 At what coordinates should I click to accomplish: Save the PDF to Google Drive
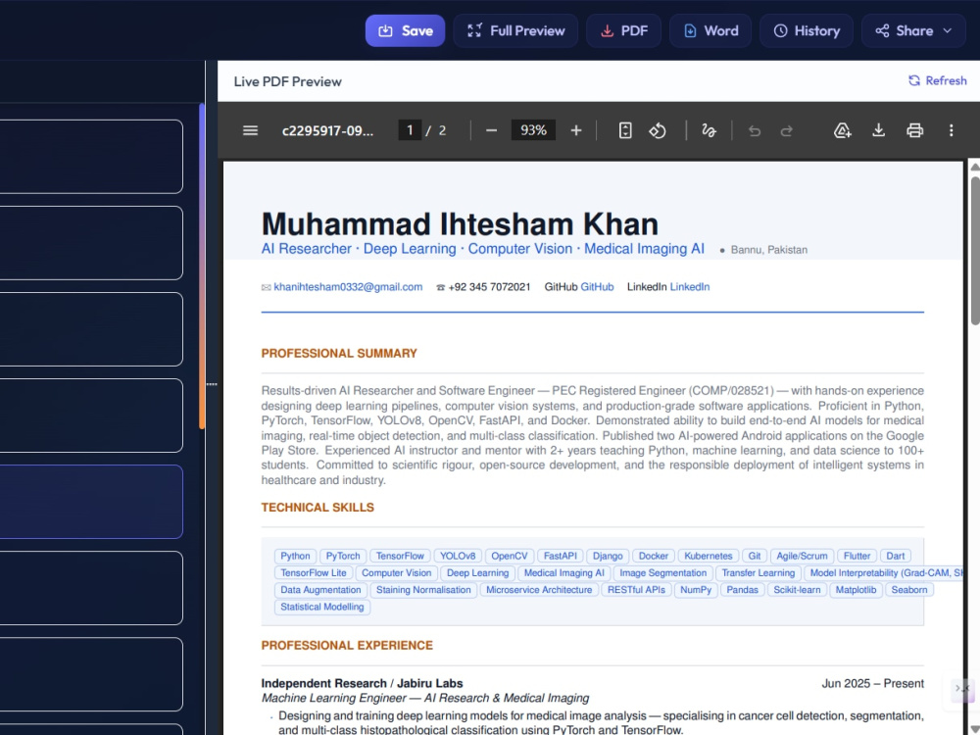coord(843,130)
